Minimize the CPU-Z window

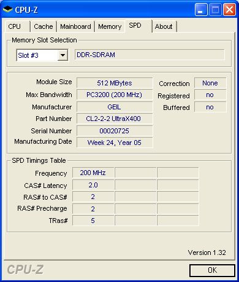click(x=201, y=10)
